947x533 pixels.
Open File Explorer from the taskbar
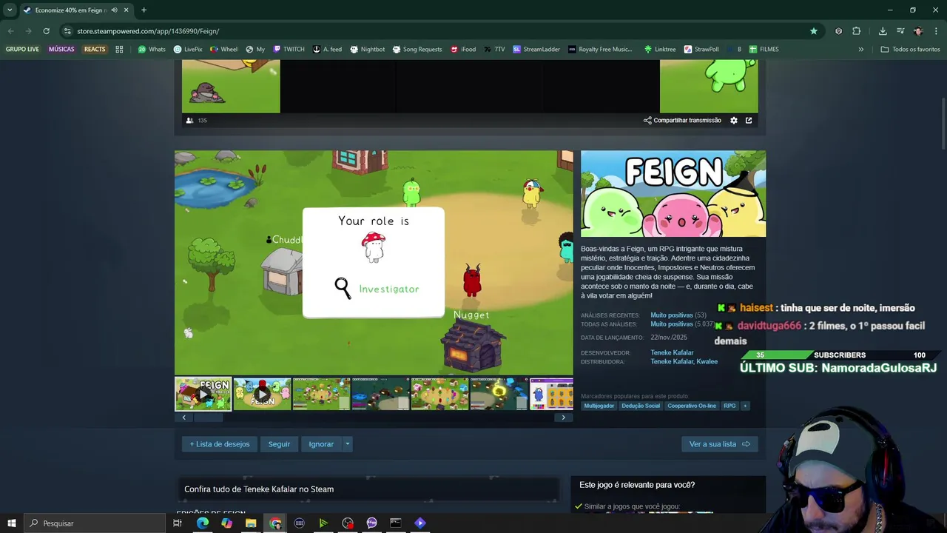[x=251, y=523]
